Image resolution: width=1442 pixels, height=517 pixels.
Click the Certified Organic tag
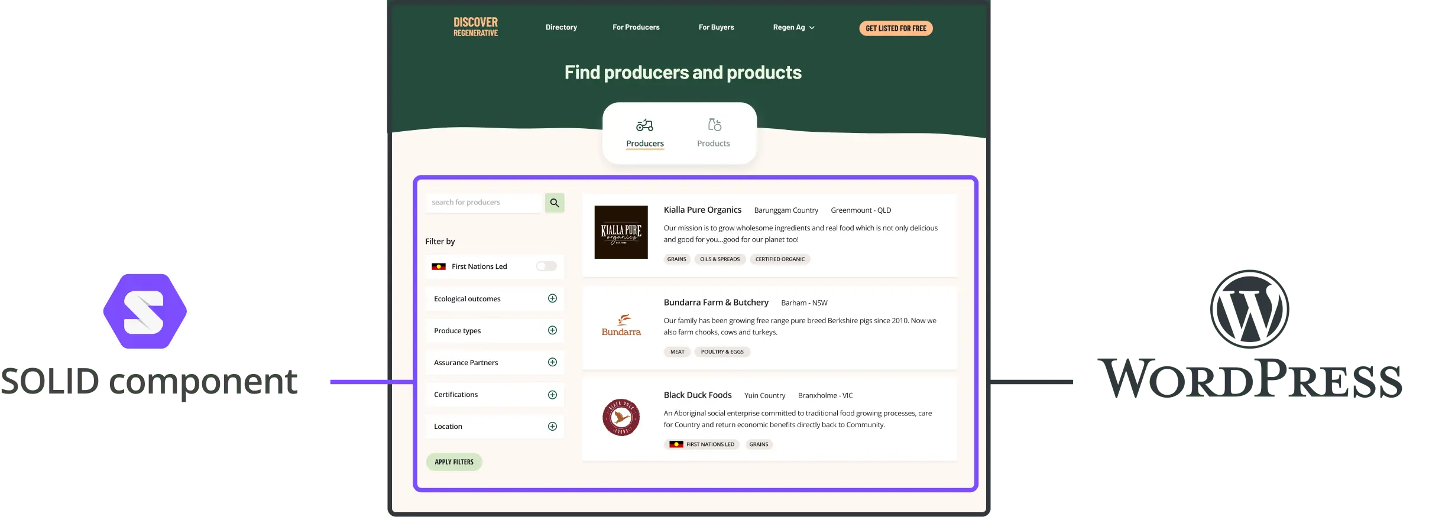click(780, 259)
